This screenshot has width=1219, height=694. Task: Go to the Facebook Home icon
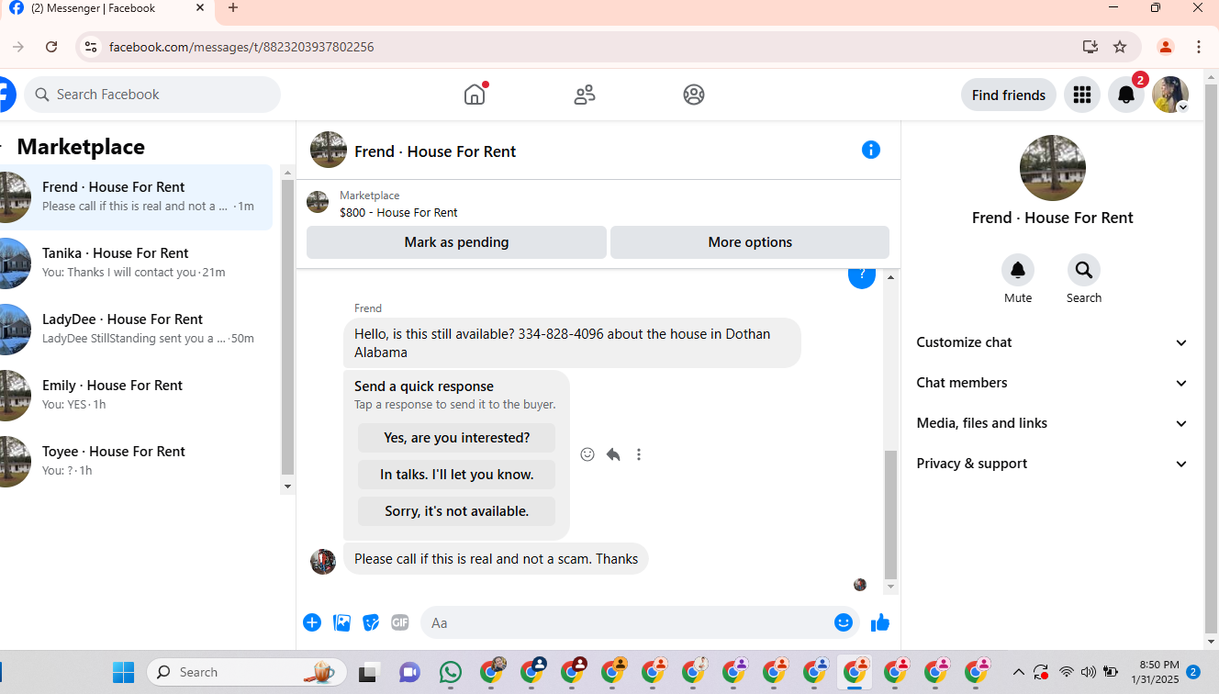pos(475,95)
